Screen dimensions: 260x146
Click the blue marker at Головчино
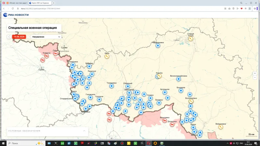[x=90, y=98]
